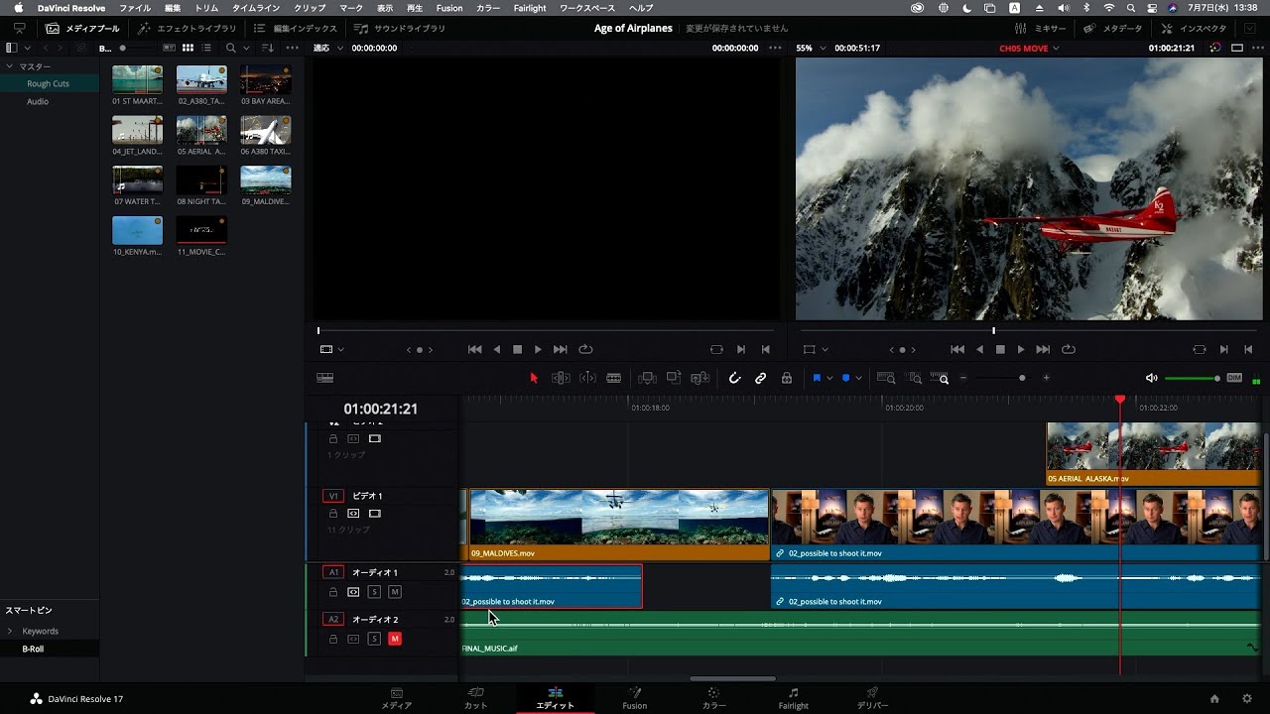Switch to the Fusion page
Image resolution: width=1270 pixels, height=714 pixels.
tap(634, 699)
